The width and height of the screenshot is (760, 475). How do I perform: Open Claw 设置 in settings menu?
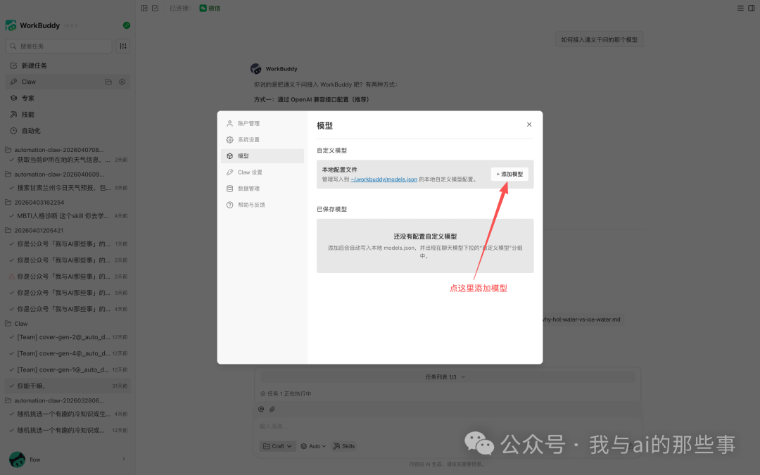coord(262,172)
